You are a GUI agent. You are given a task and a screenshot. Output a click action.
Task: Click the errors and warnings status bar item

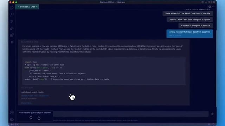[x=14, y=125]
